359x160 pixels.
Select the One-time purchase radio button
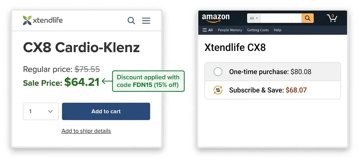coord(218,72)
